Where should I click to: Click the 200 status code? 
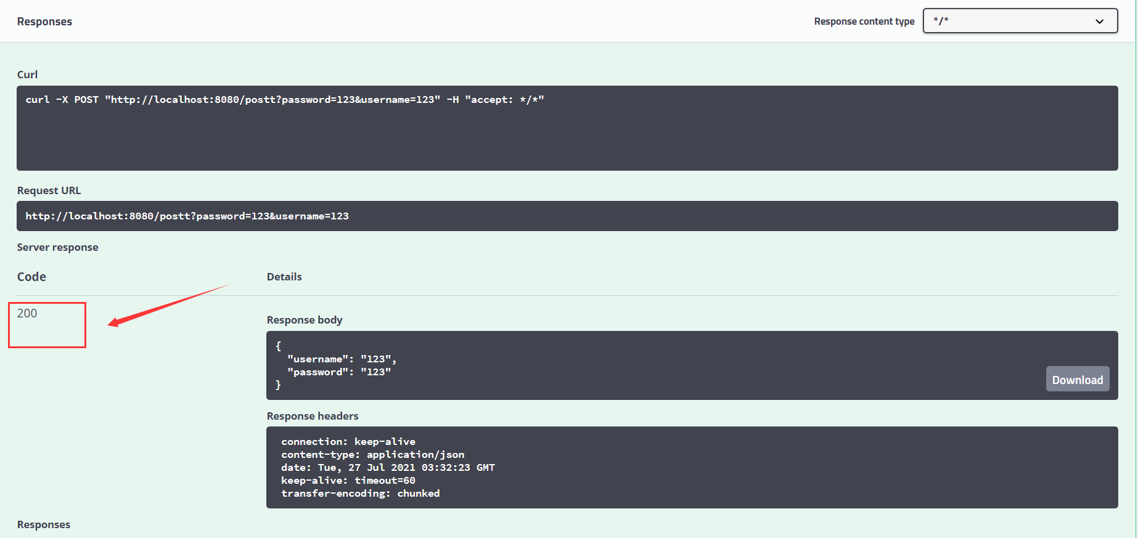(x=27, y=314)
